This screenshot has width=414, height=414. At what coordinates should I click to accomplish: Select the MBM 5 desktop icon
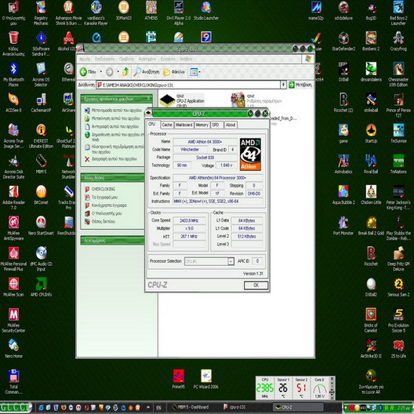tap(41, 164)
